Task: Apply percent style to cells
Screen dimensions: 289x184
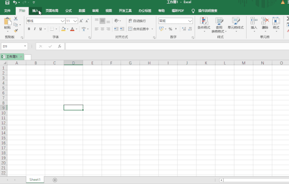Action: [x=170, y=29]
